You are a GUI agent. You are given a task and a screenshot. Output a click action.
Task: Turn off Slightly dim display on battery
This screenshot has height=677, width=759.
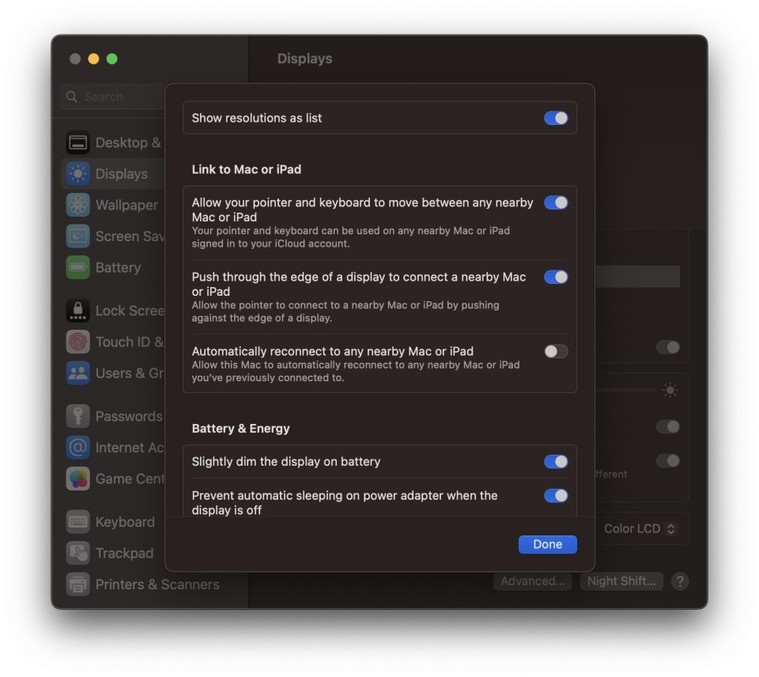point(556,462)
